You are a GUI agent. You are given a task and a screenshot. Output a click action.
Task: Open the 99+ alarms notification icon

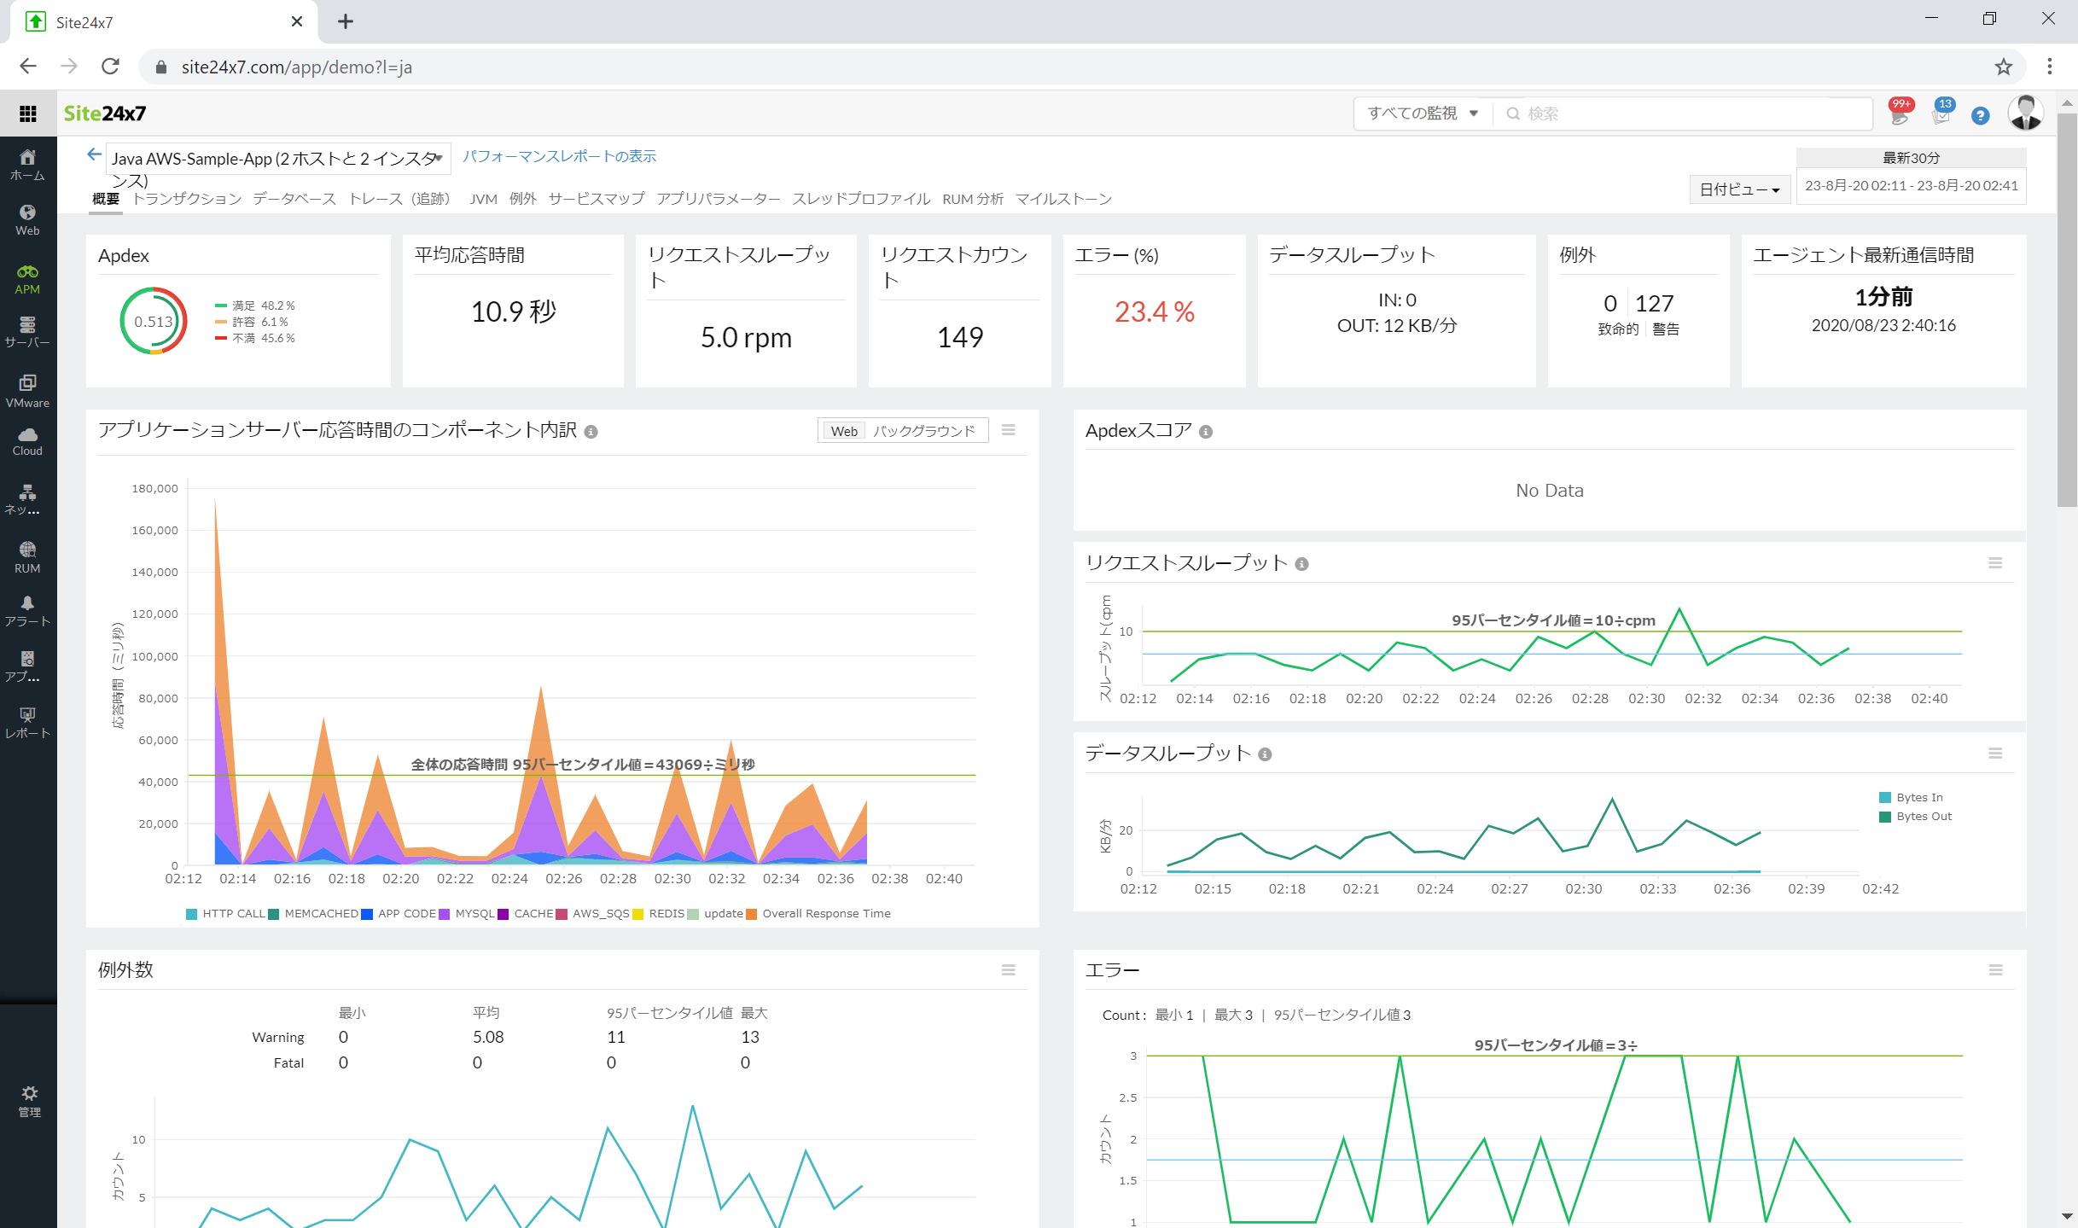[1900, 113]
